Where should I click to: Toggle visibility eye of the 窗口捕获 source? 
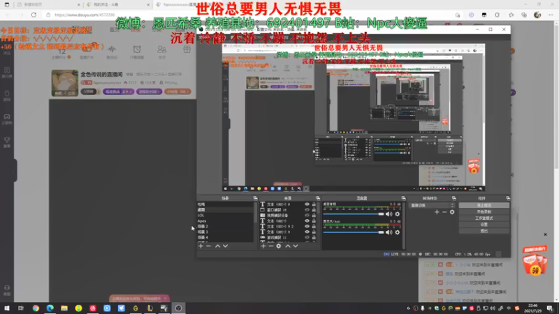pyautogui.click(x=307, y=210)
